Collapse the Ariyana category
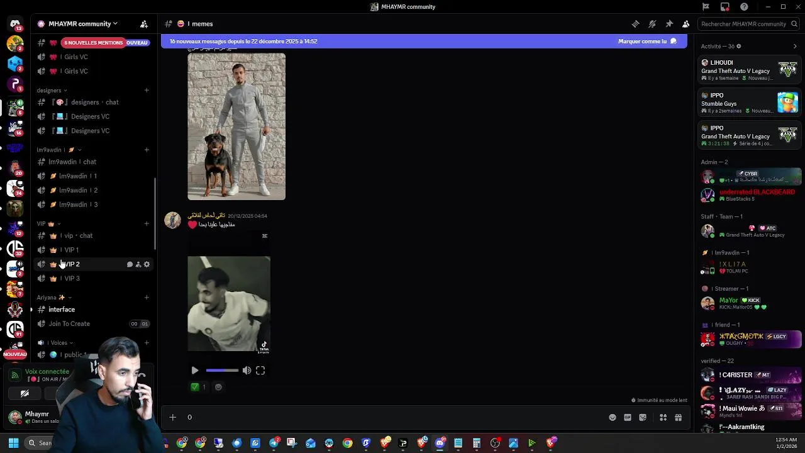 click(x=54, y=298)
